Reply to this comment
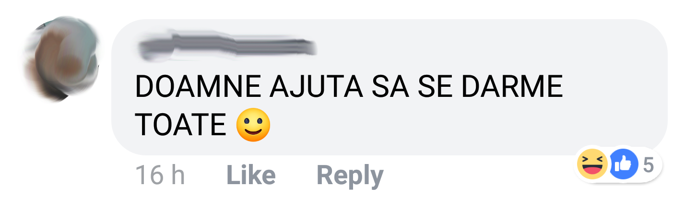 pos(350,176)
